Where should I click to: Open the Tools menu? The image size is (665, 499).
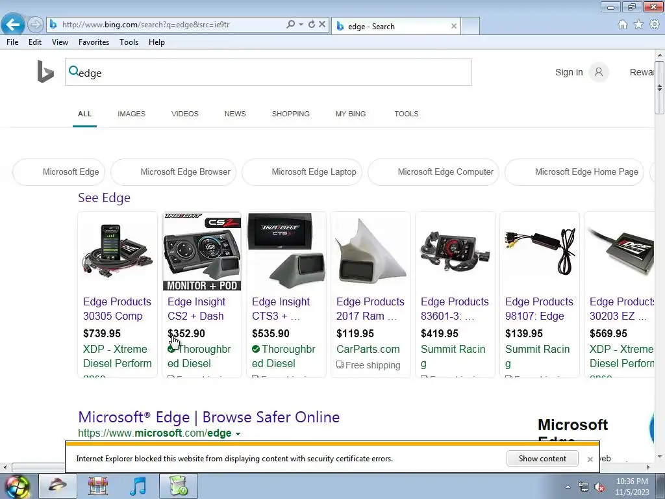click(x=129, y=42)
